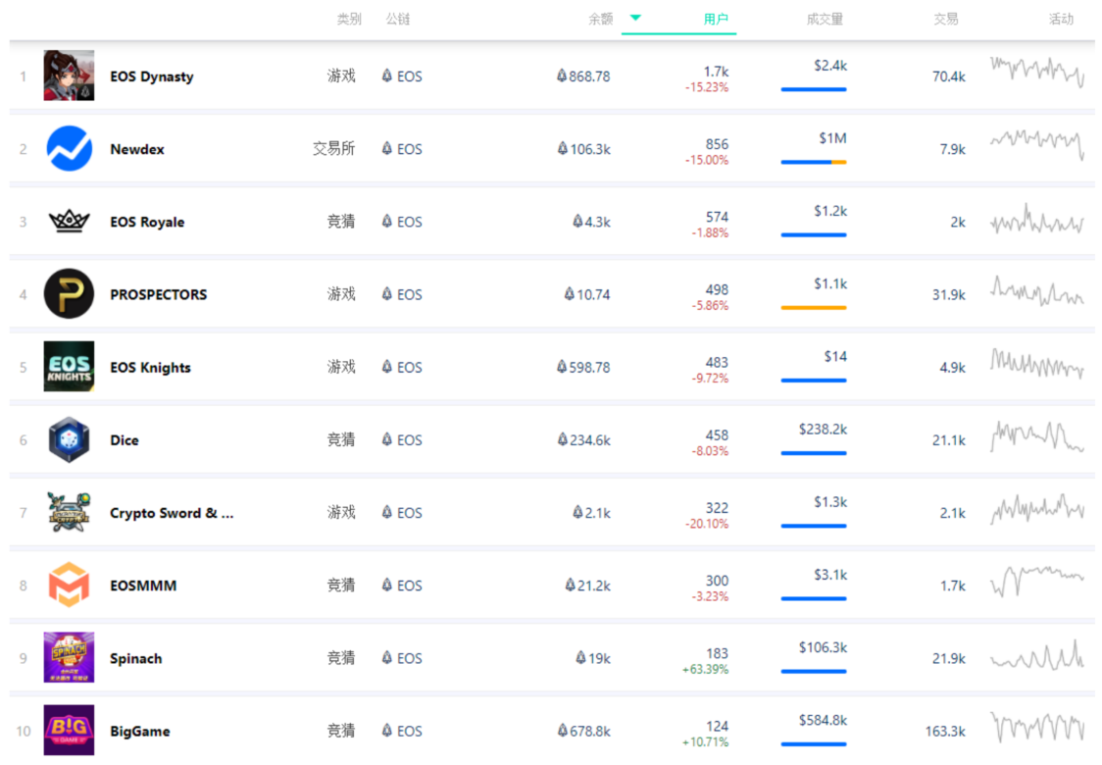The image size is (1102, 765).
Task: Open the Spinach dapp link
Action: pyautogui.click(x=135, y=659)
